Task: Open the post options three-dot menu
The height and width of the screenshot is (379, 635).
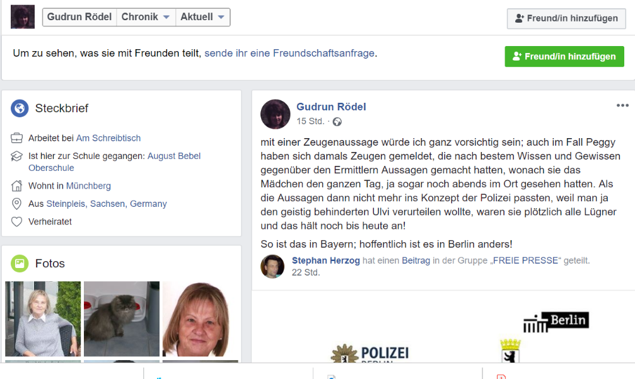Action: click(622, 105)
